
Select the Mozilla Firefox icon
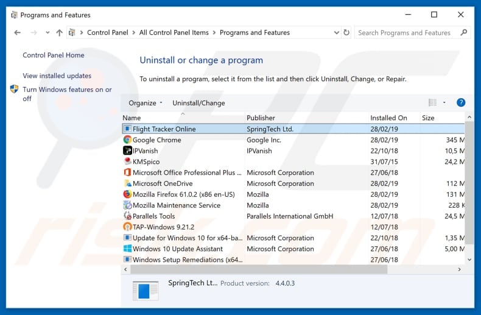pyautogui.click(x=127, y=194)
